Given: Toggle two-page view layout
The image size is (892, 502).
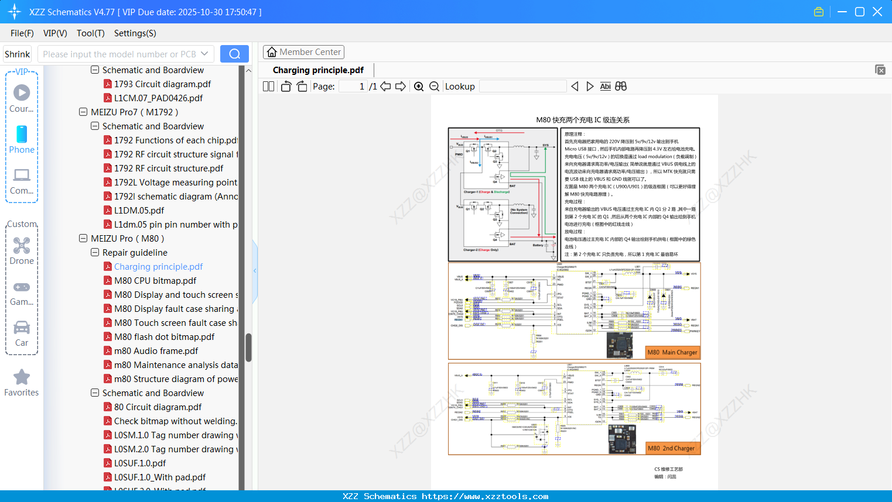Looking at the screenshot, I should pos(268,86).
